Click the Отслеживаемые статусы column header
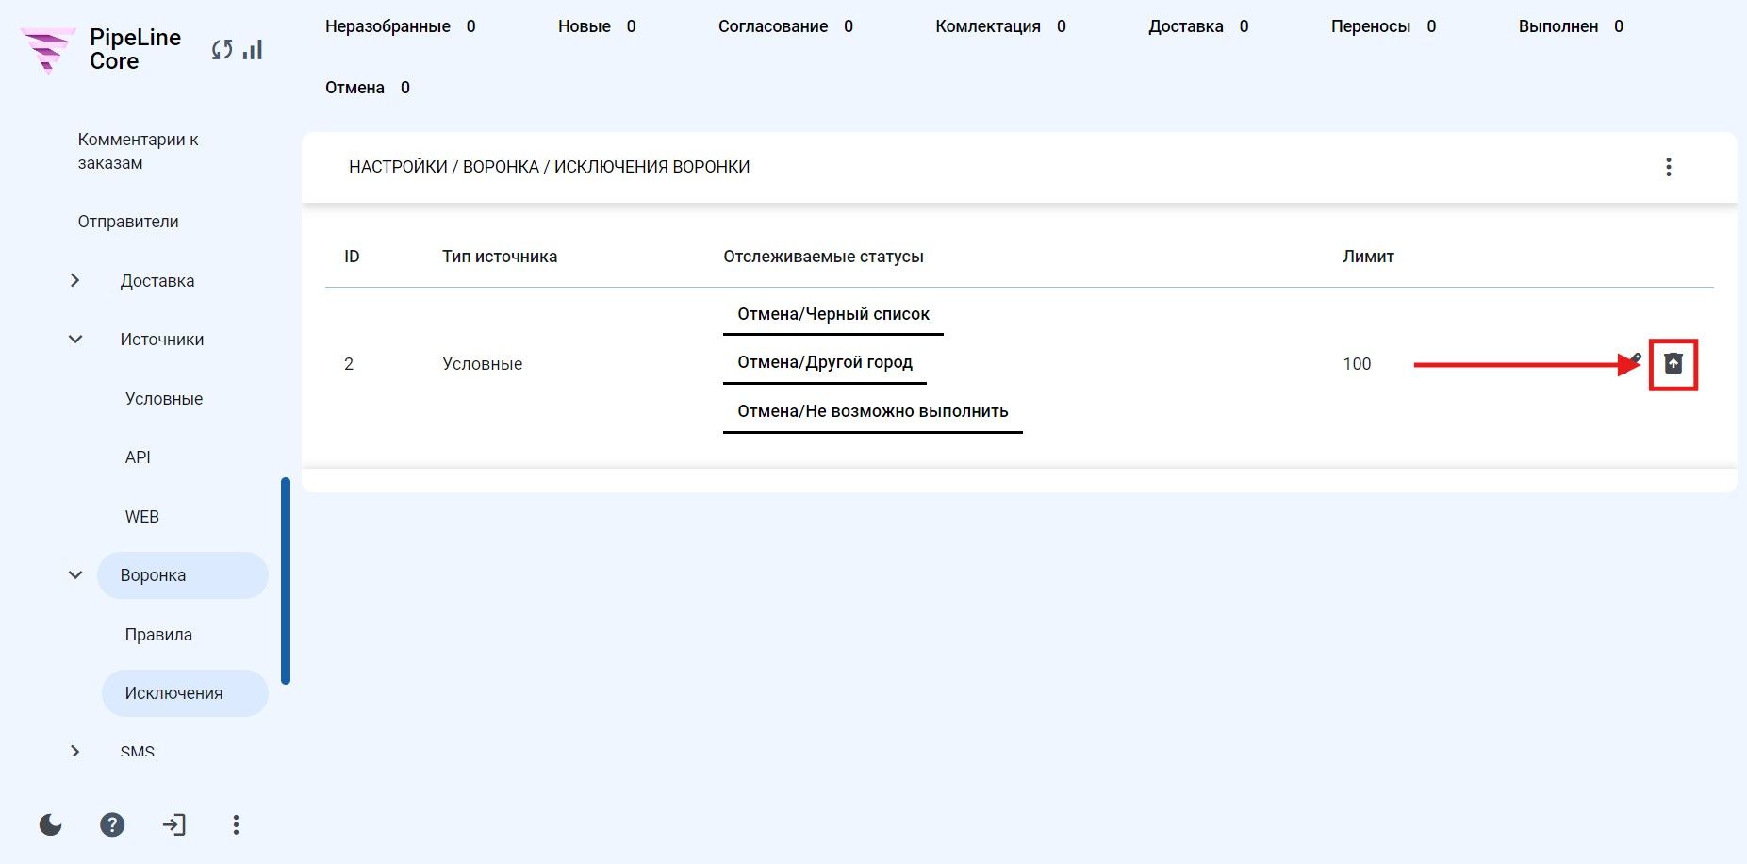 [x=823, y=257]
